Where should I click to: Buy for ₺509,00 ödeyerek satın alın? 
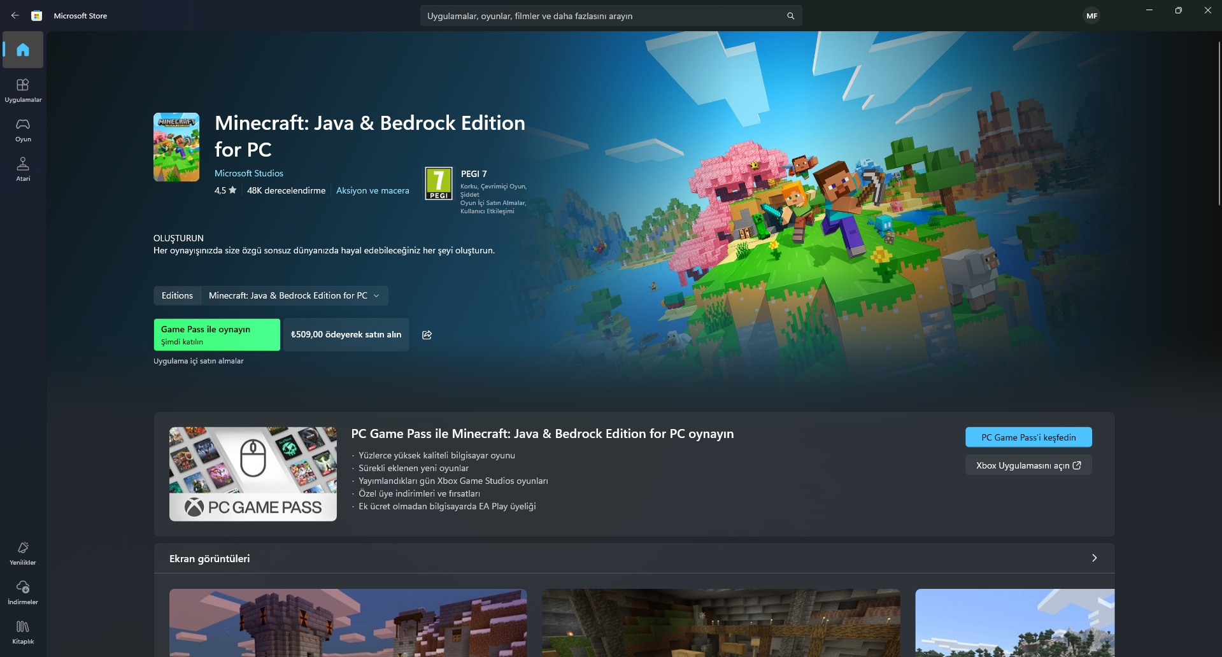pos(346,335)
